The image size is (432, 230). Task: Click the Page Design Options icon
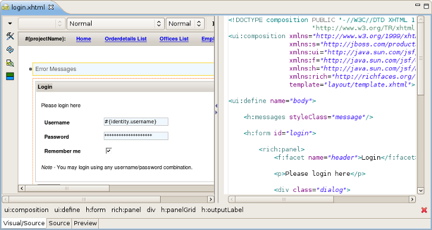coord(10,63)
